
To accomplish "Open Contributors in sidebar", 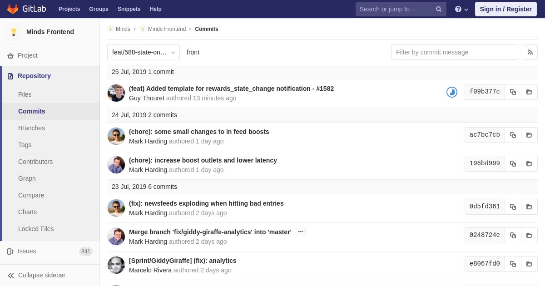I will click(x=35, y=162).
